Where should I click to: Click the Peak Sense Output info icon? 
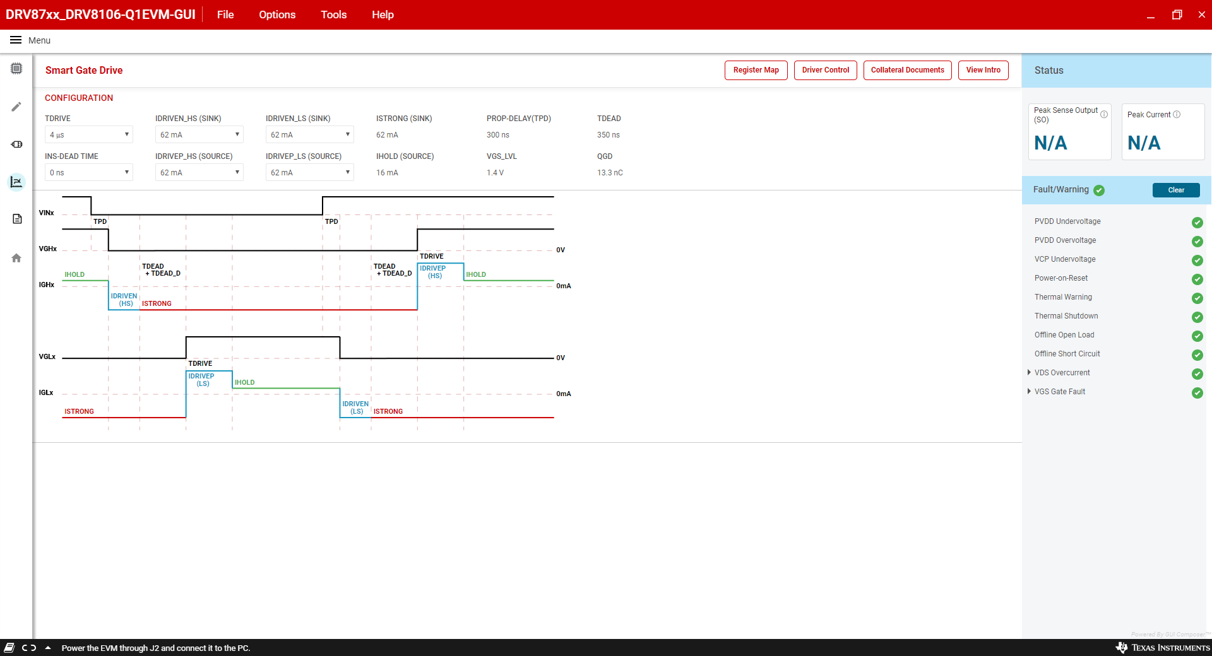[x=1104, y=114]
